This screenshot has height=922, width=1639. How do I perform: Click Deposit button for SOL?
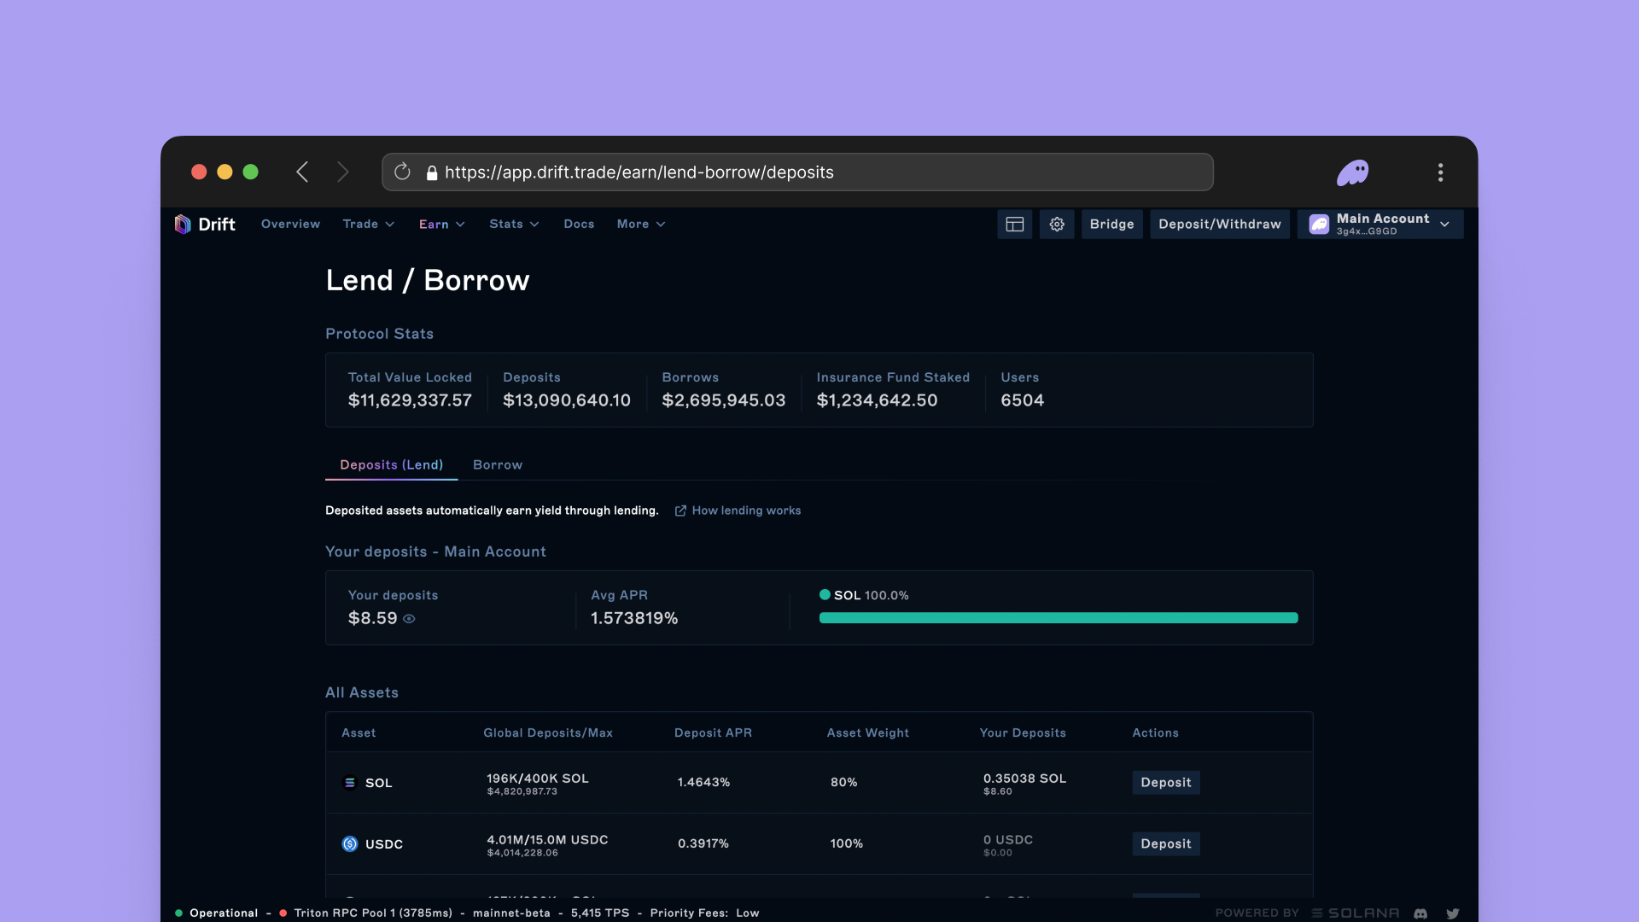1165,782
